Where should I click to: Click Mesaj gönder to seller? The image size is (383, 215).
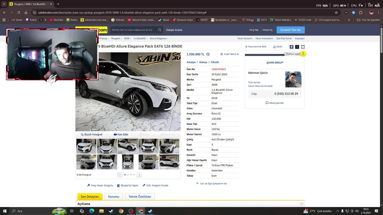(x=275, y=103)
